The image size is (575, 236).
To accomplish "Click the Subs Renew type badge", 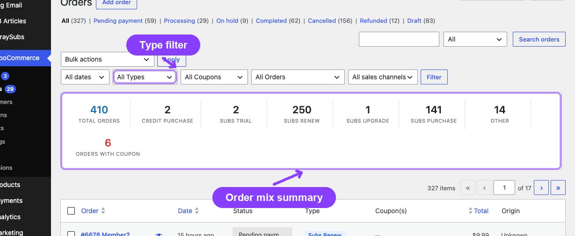I will [x=325, y=234].
